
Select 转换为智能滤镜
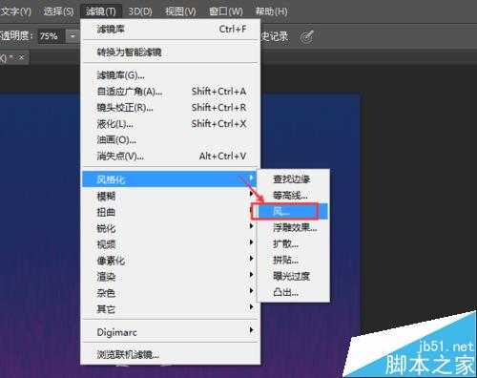(171, 52)
